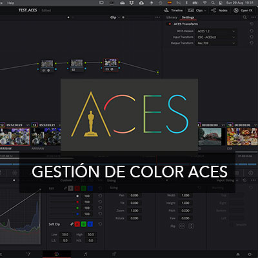Reset the white luminance intensity row
258x258 pixels.
pyautogui.click(x=100, y=196)
